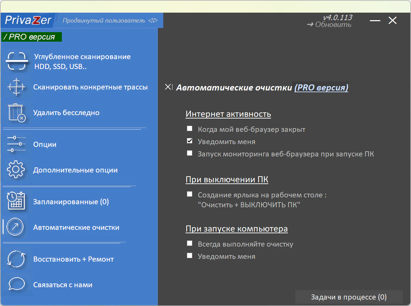Minimize the PrivaZer window
Viewport: 411px width, 306px height.
pos(375,20)
